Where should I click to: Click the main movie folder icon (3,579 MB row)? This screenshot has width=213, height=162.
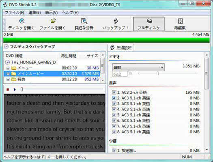14,73
